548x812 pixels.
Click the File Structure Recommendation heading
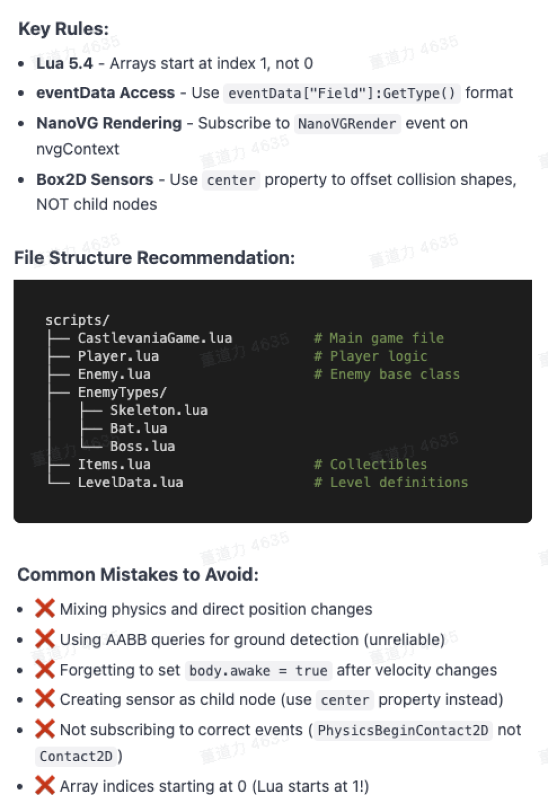pos(155,258)
